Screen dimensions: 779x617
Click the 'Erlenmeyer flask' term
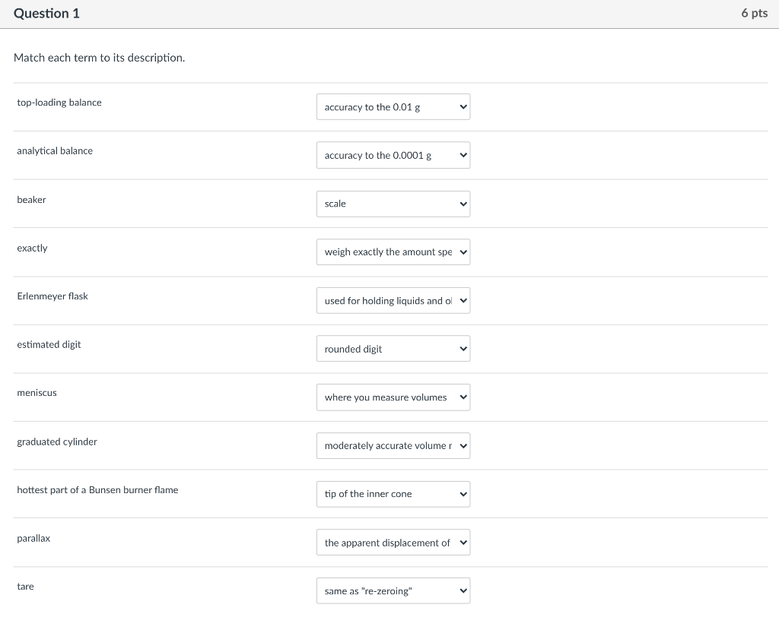(x=52, y=296)
